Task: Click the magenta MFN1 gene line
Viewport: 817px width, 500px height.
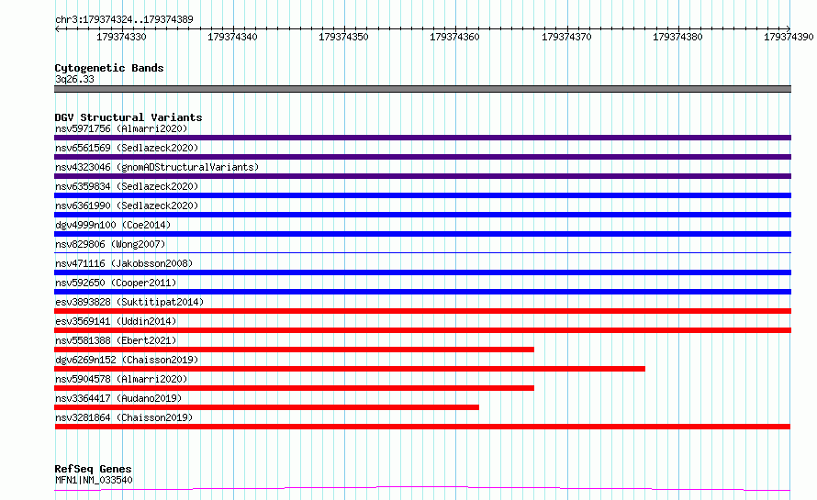Action: 422,489
